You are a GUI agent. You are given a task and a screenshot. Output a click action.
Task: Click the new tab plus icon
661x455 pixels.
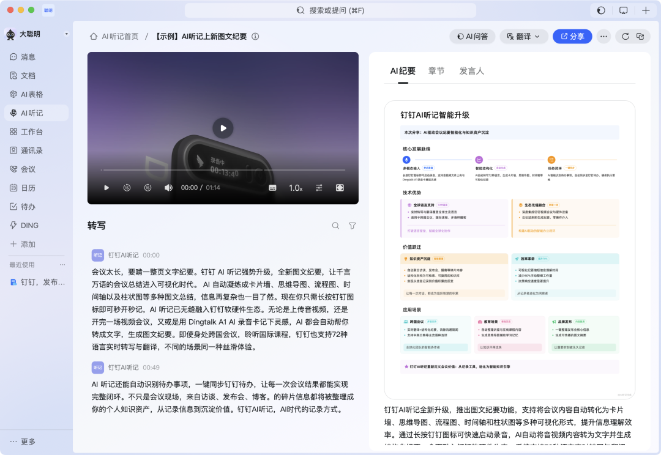tap(646, 10)
